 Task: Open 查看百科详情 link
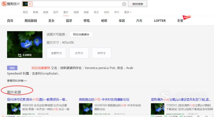[17, 81]
